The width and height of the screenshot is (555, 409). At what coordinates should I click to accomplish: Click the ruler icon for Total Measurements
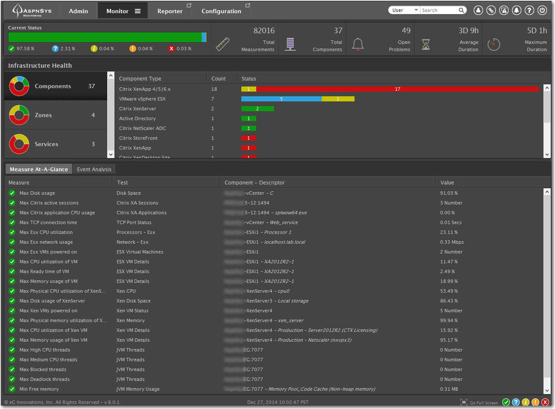[x=223, y=44]
